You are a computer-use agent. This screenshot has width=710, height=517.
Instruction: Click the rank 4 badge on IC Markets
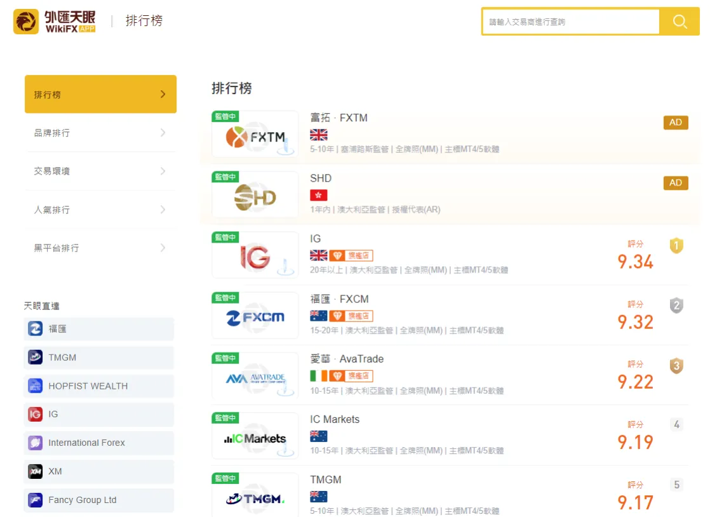click(x=676, y=424)
